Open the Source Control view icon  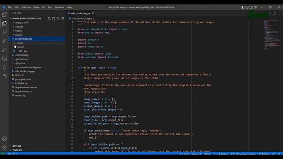click(4, 41)
